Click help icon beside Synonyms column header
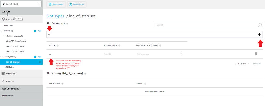The image size is (265, 106). (161, 46)
